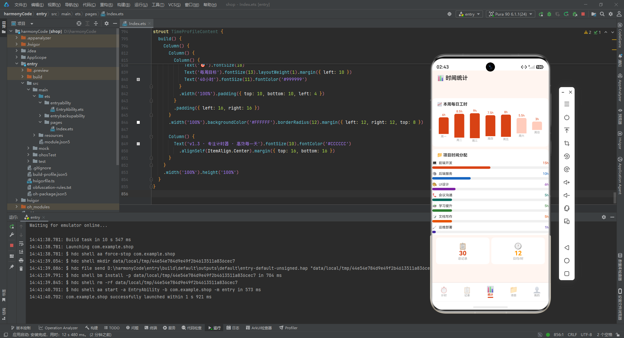Select the entry tab in Run panel
Screen dimensions: 624x338
click(35, 217)
